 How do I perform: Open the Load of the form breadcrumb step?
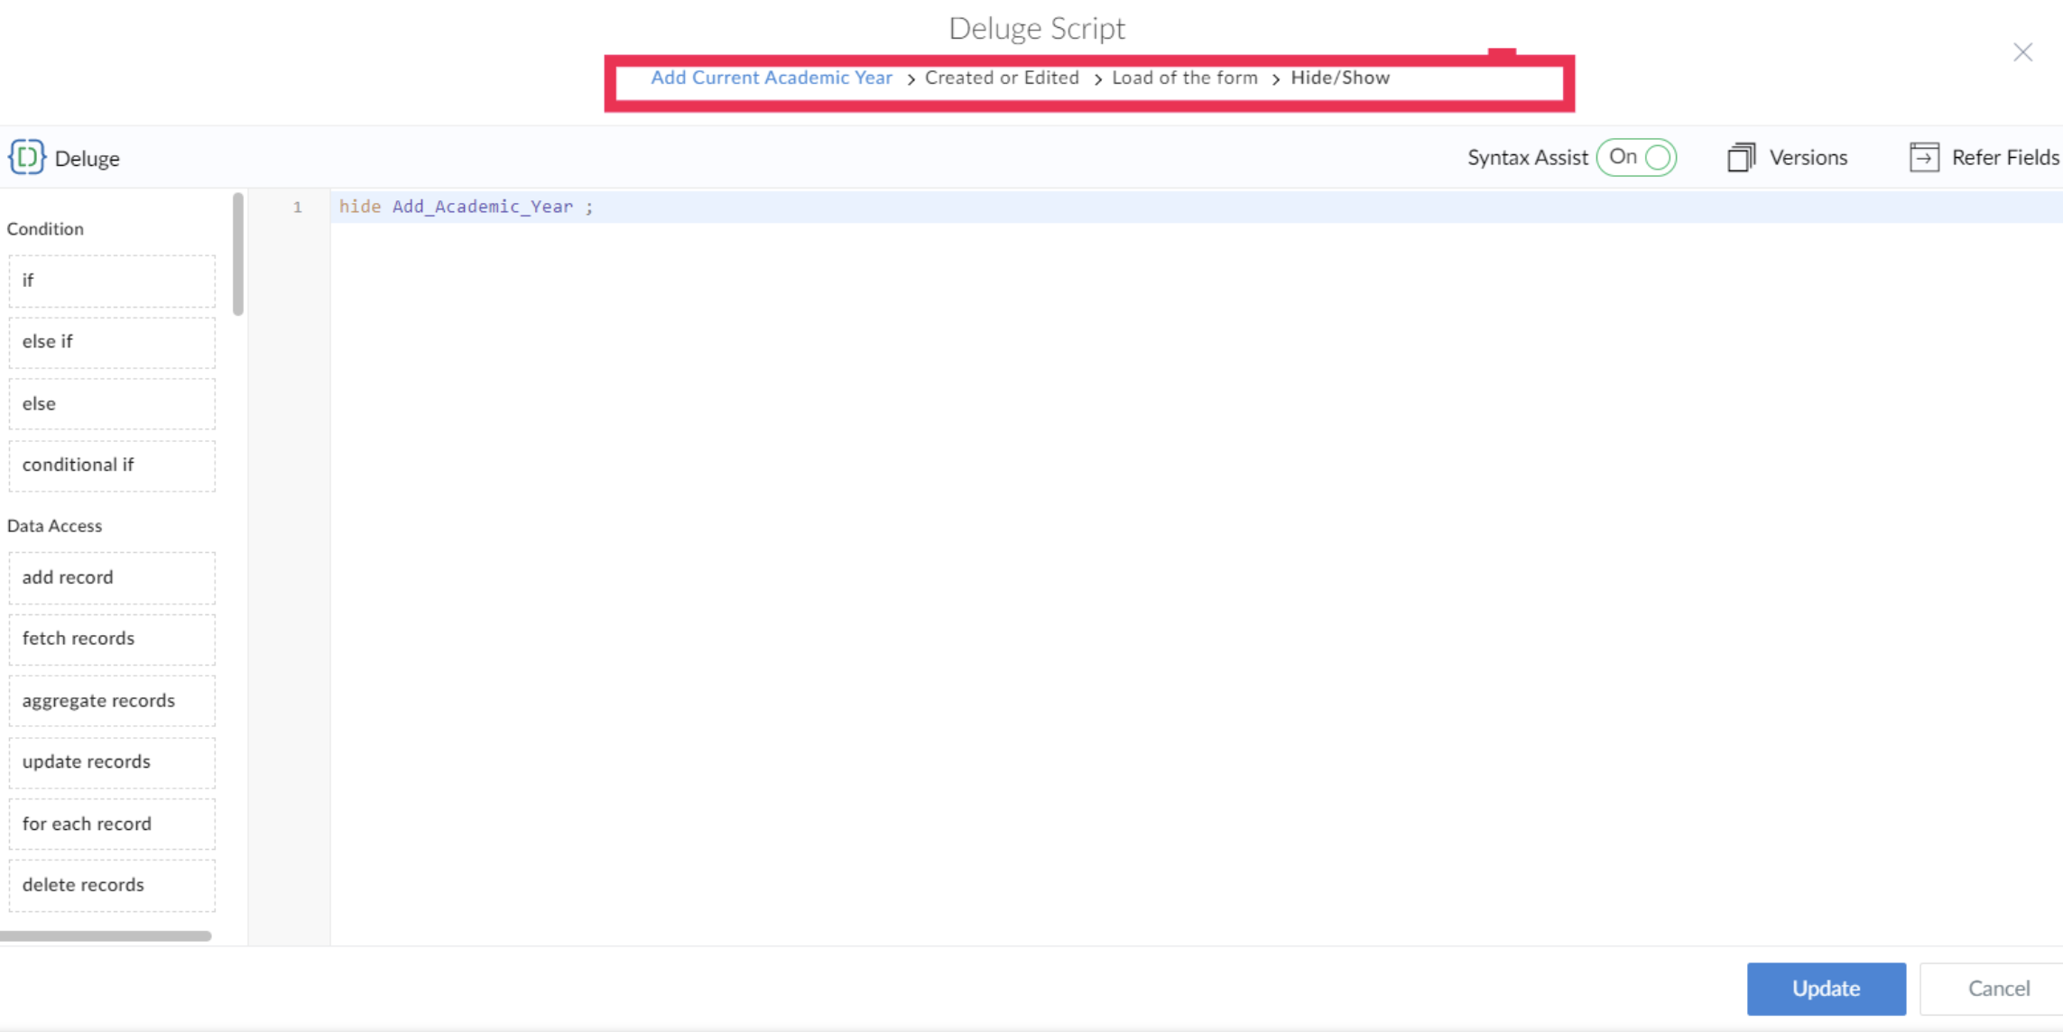(1184, 78)
